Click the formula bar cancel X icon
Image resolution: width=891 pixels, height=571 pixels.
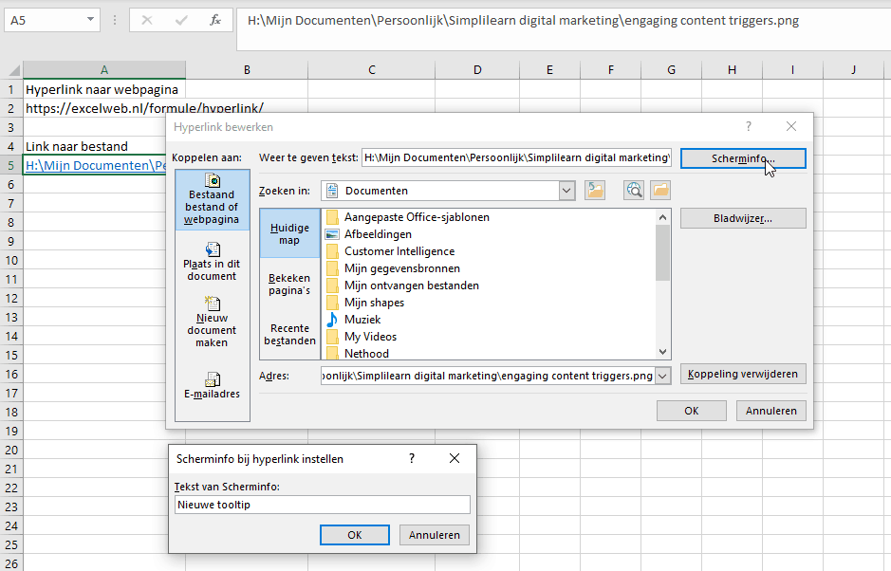[x=147, y=19]
